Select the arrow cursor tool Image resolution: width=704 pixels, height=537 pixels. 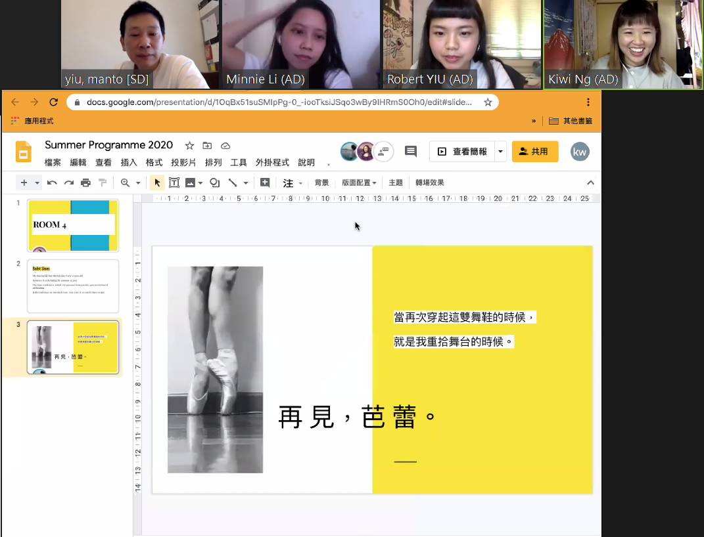coord(157,183)
